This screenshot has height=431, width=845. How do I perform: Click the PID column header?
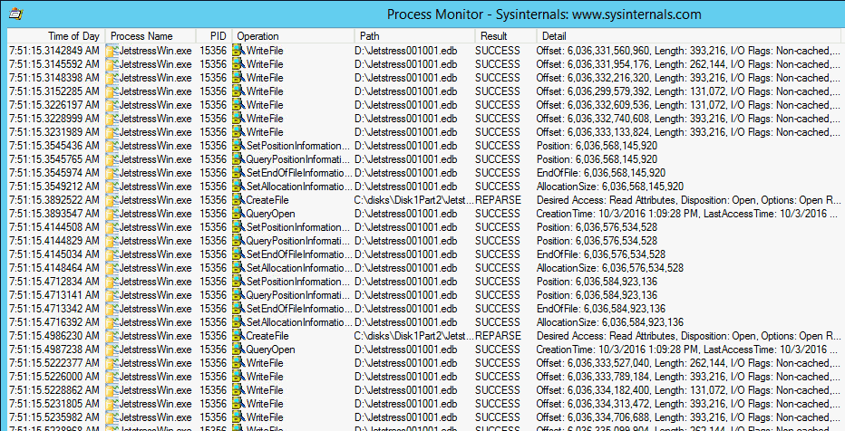click(214, 36)
